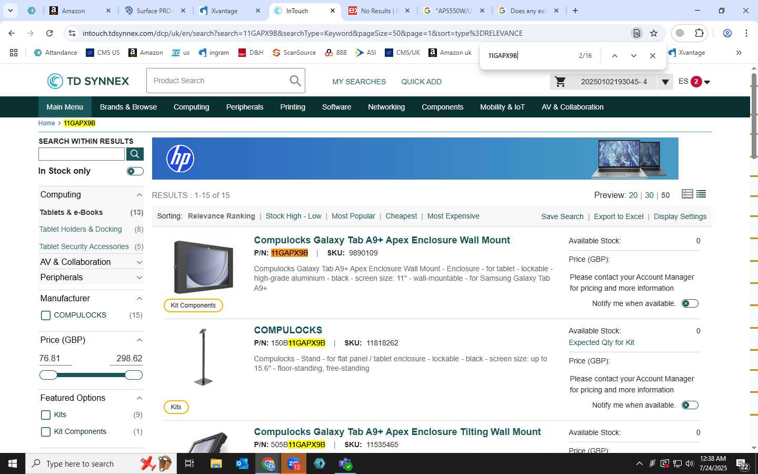Click the Kit Components badge button

[x=193, y=305]
